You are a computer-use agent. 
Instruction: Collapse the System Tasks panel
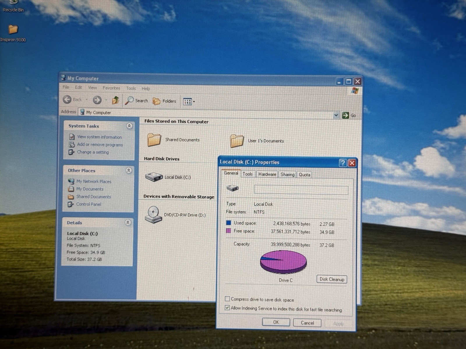[x=129, y=126]
